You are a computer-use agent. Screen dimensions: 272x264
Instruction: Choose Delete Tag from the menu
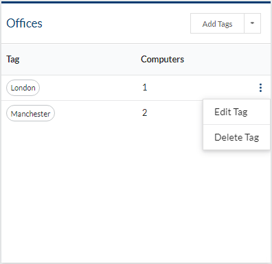tap(236, 137)
